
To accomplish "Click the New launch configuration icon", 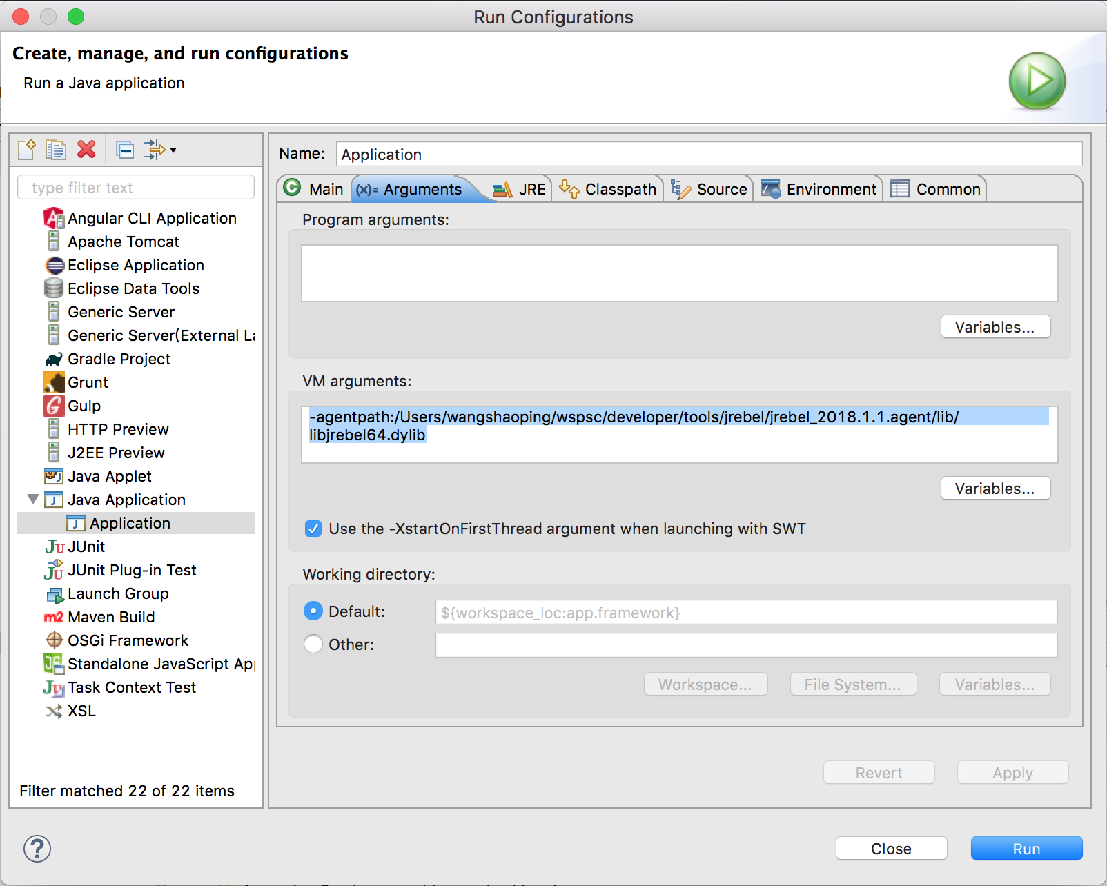I will pos(27,150).
